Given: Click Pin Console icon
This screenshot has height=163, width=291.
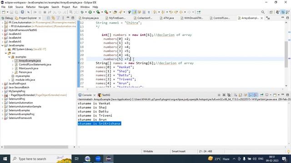Looking at the screenshot, I should click(262, 95).
